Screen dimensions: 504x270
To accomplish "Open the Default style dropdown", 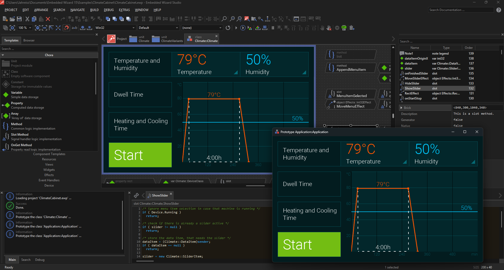I will point(158,28).
